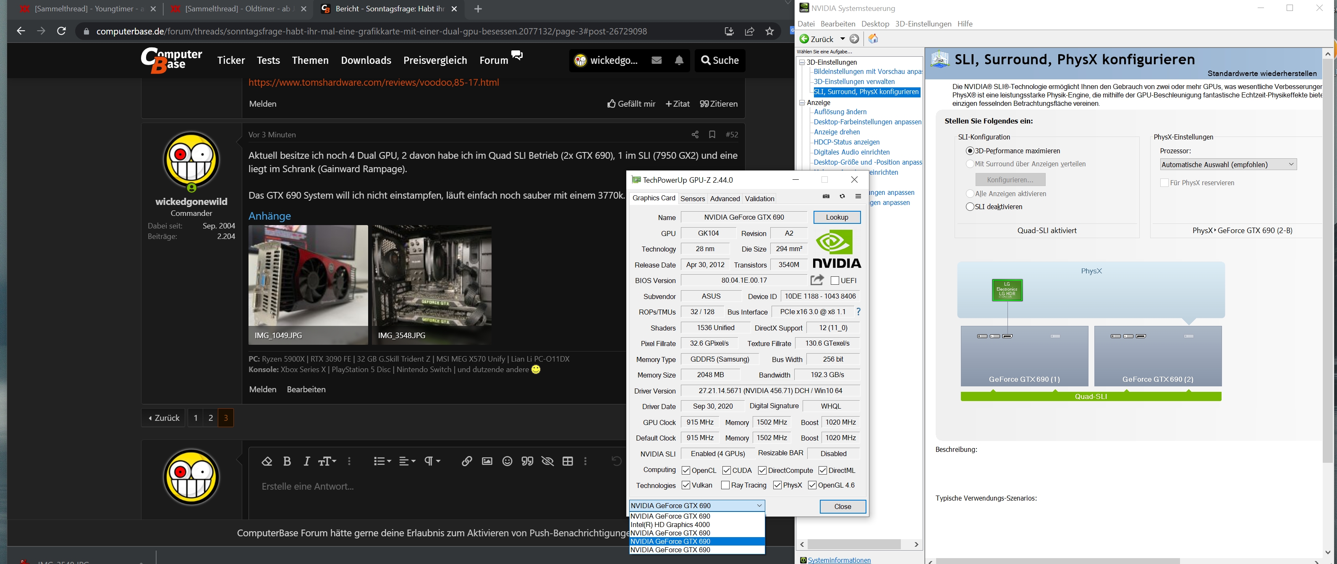Click the NVIDIA home icon in toolbar

coord(874,39)
